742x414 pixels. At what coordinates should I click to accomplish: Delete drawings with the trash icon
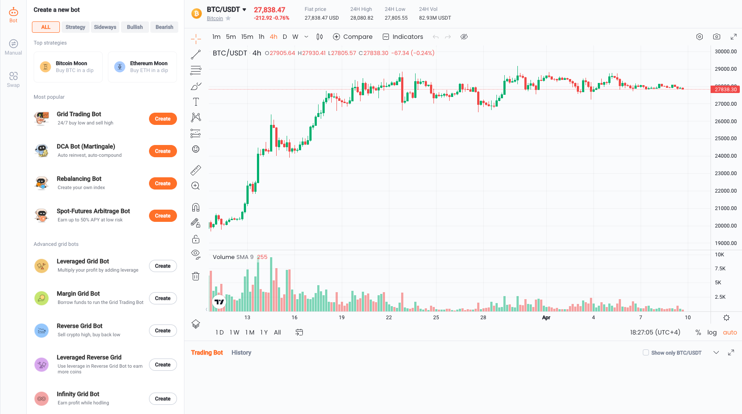tap(196, 276)
